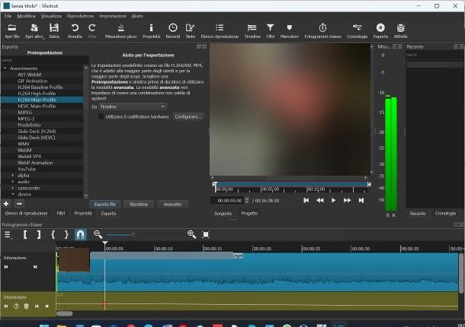Viewport: 465px width, 327px height.
Task: Save the project with Salva
Action: click(54, 31)
